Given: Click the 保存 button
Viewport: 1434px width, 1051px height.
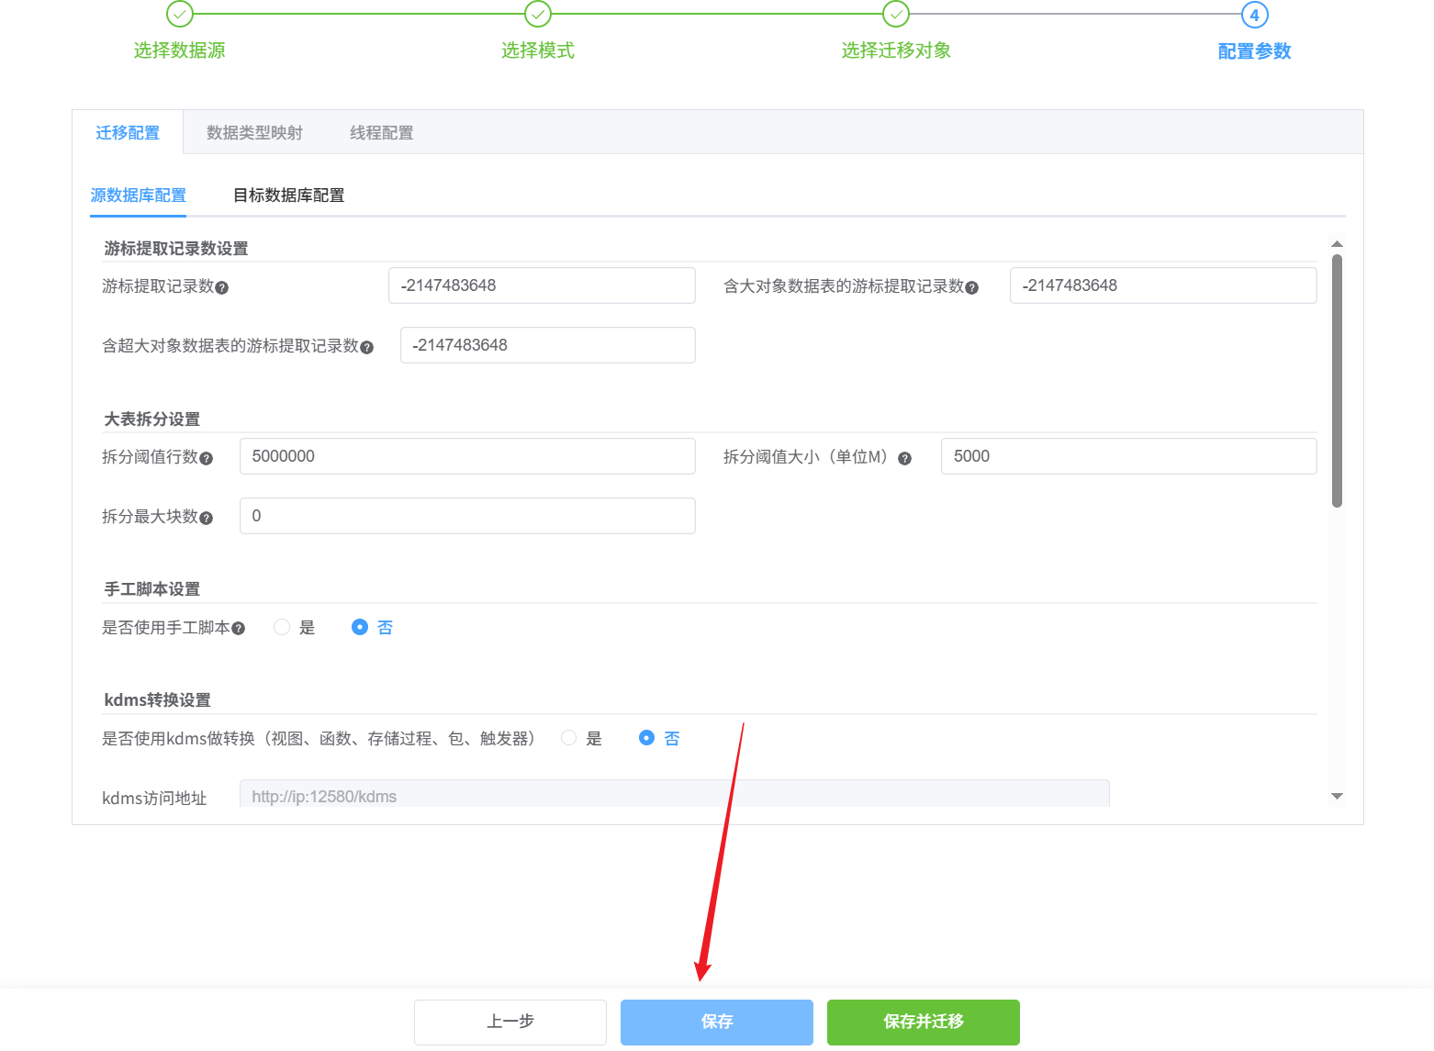Looking at the screenshot, I should click(x=717, y=1022).
